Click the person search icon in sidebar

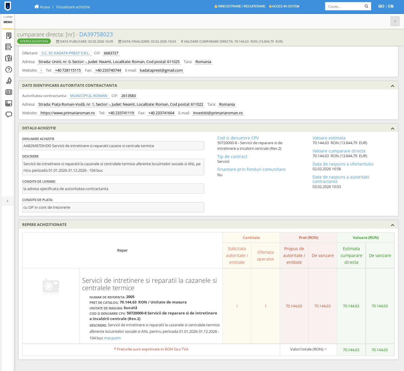9,81
